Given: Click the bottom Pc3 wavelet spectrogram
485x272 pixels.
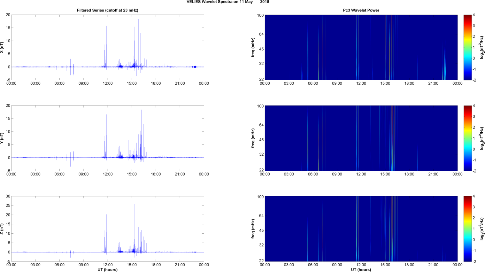Looking at the screenshot, I should [361, 229].
